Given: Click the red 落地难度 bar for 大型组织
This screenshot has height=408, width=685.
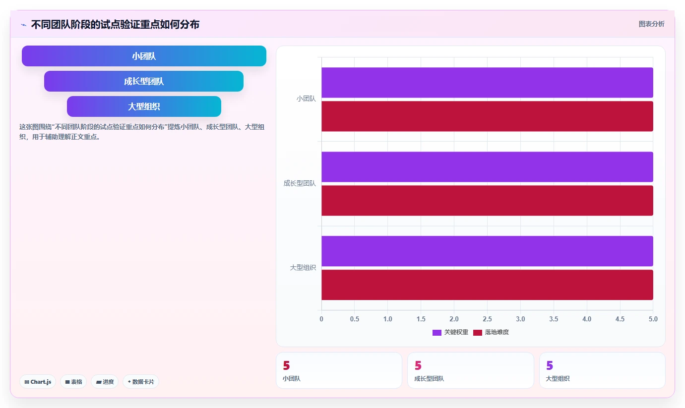Looking at the screenshot, I should 487,285.
